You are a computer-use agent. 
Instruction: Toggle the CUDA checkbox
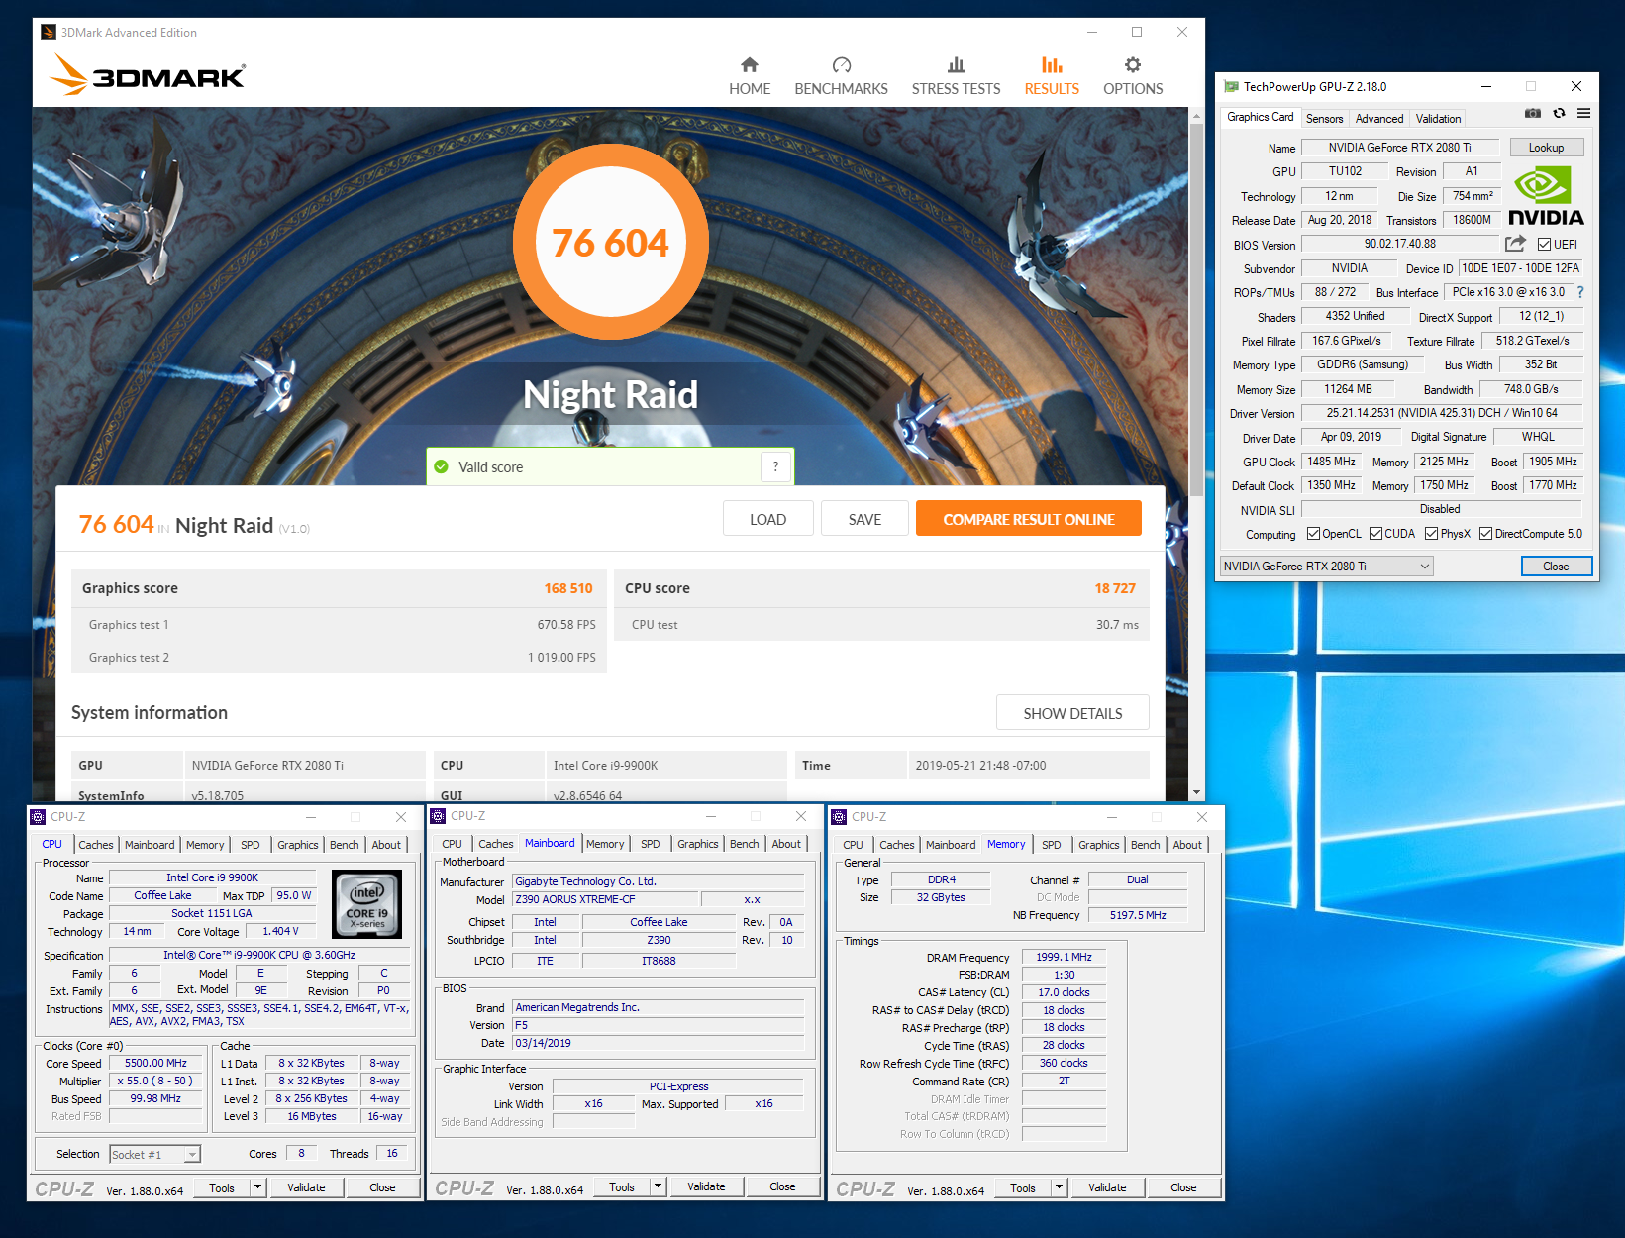1375,534
